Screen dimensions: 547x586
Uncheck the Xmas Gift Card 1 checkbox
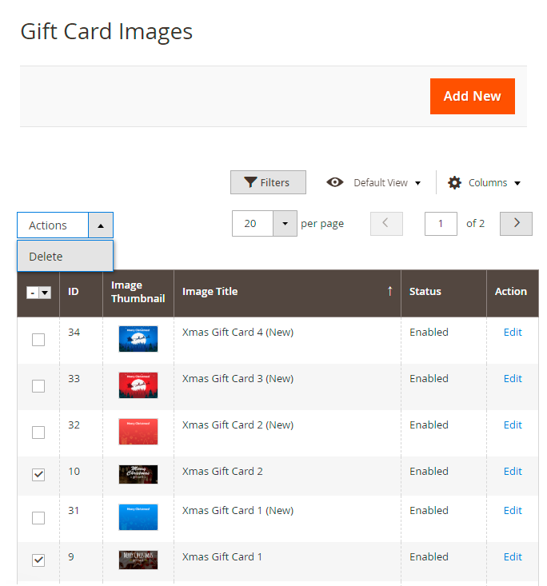(38, 560)
